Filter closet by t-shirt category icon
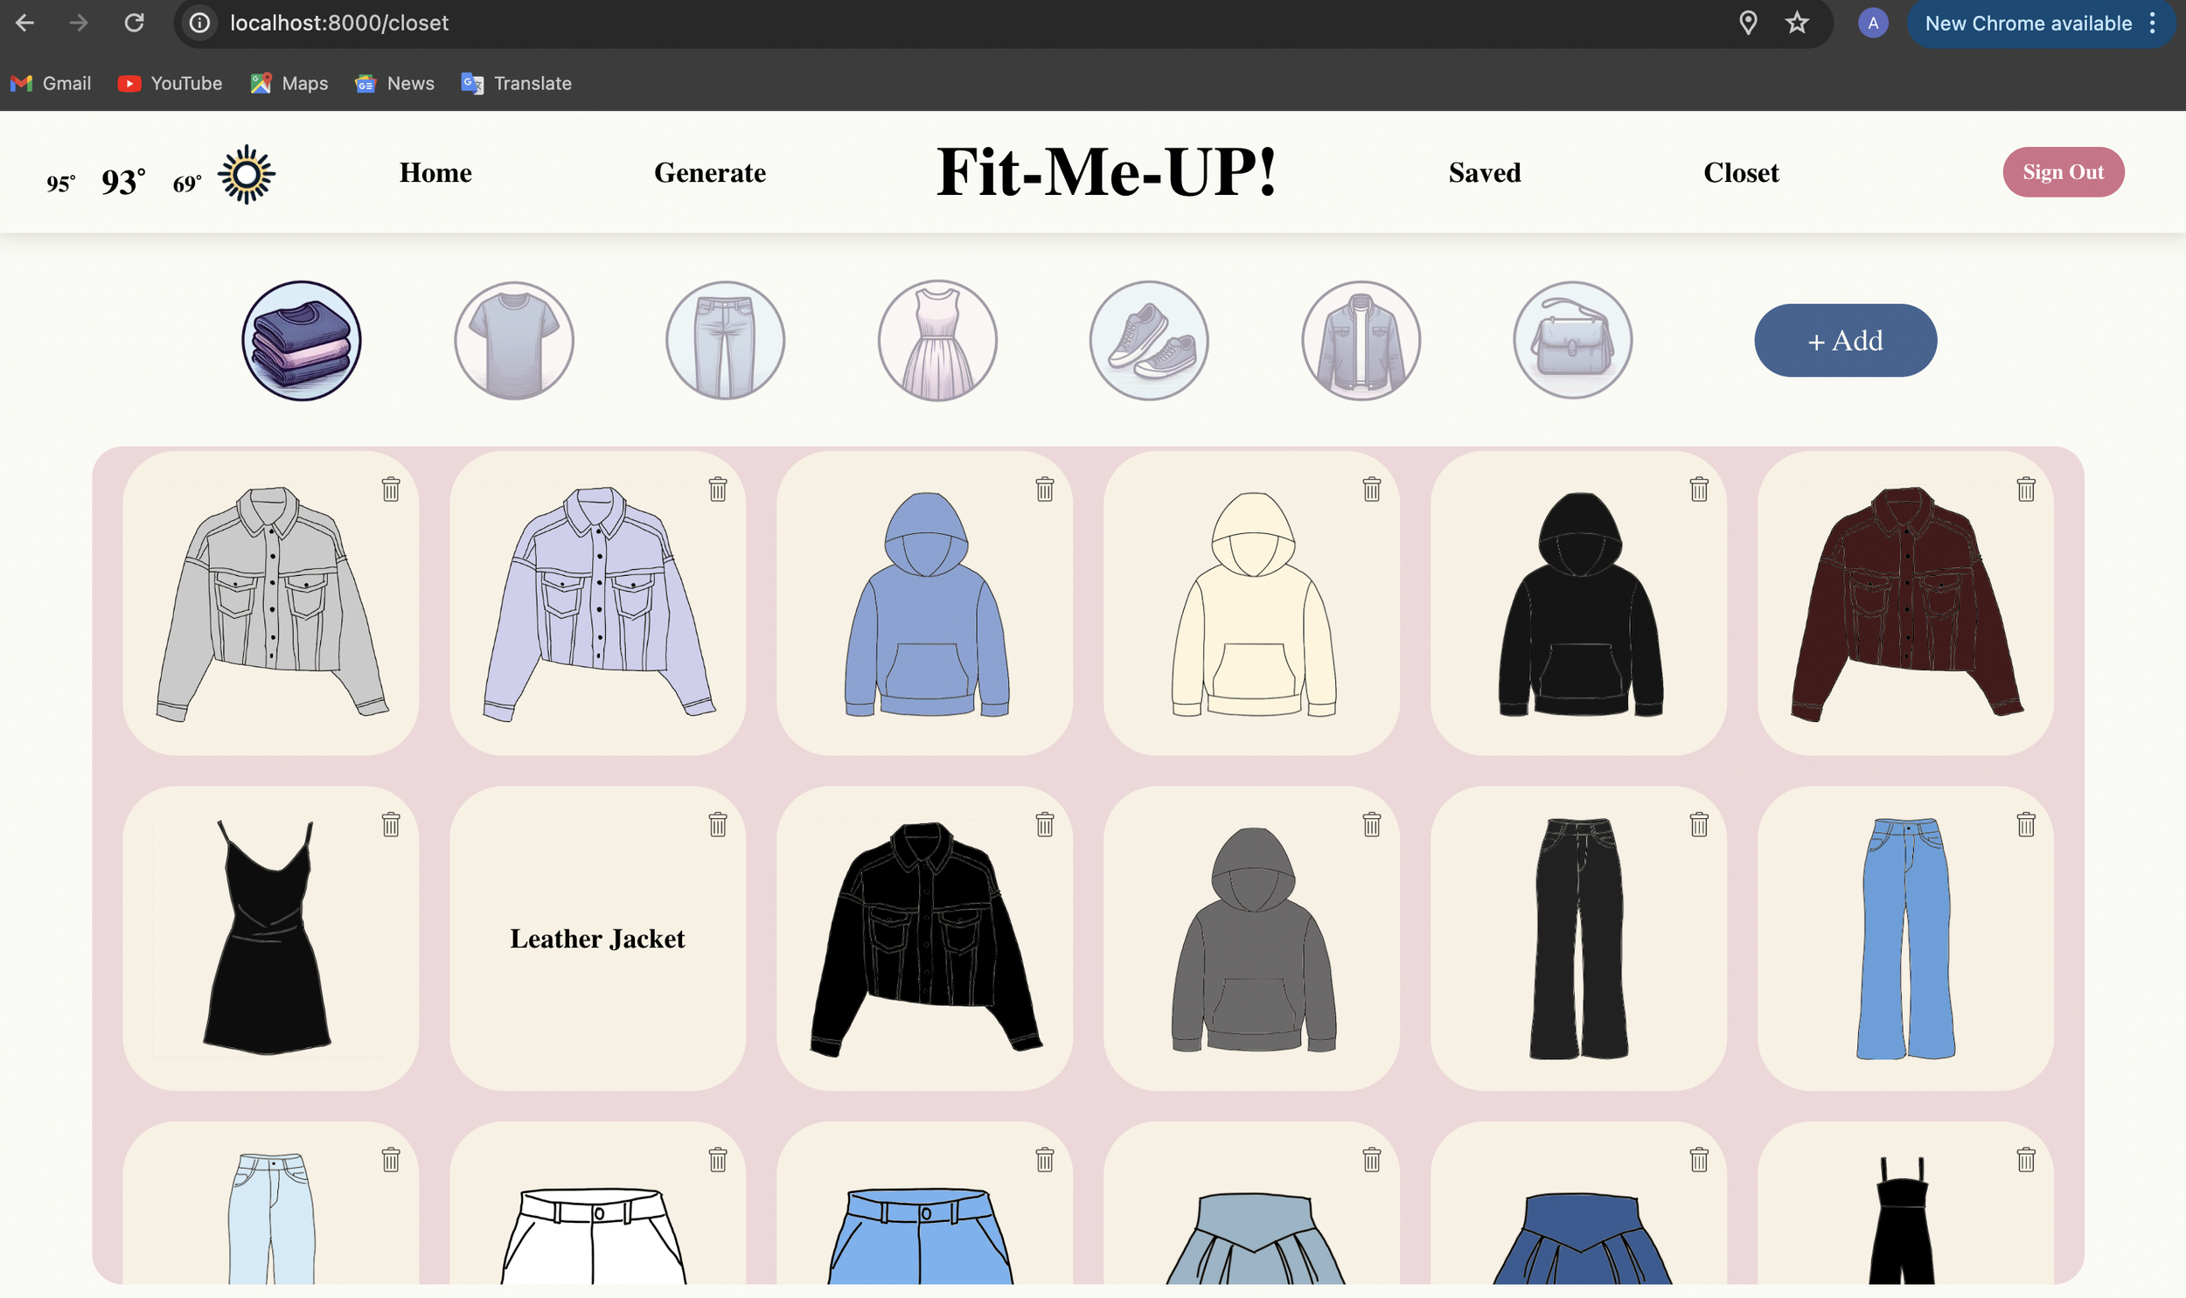Screen dimensions: 2186x1298 (513, 340)
